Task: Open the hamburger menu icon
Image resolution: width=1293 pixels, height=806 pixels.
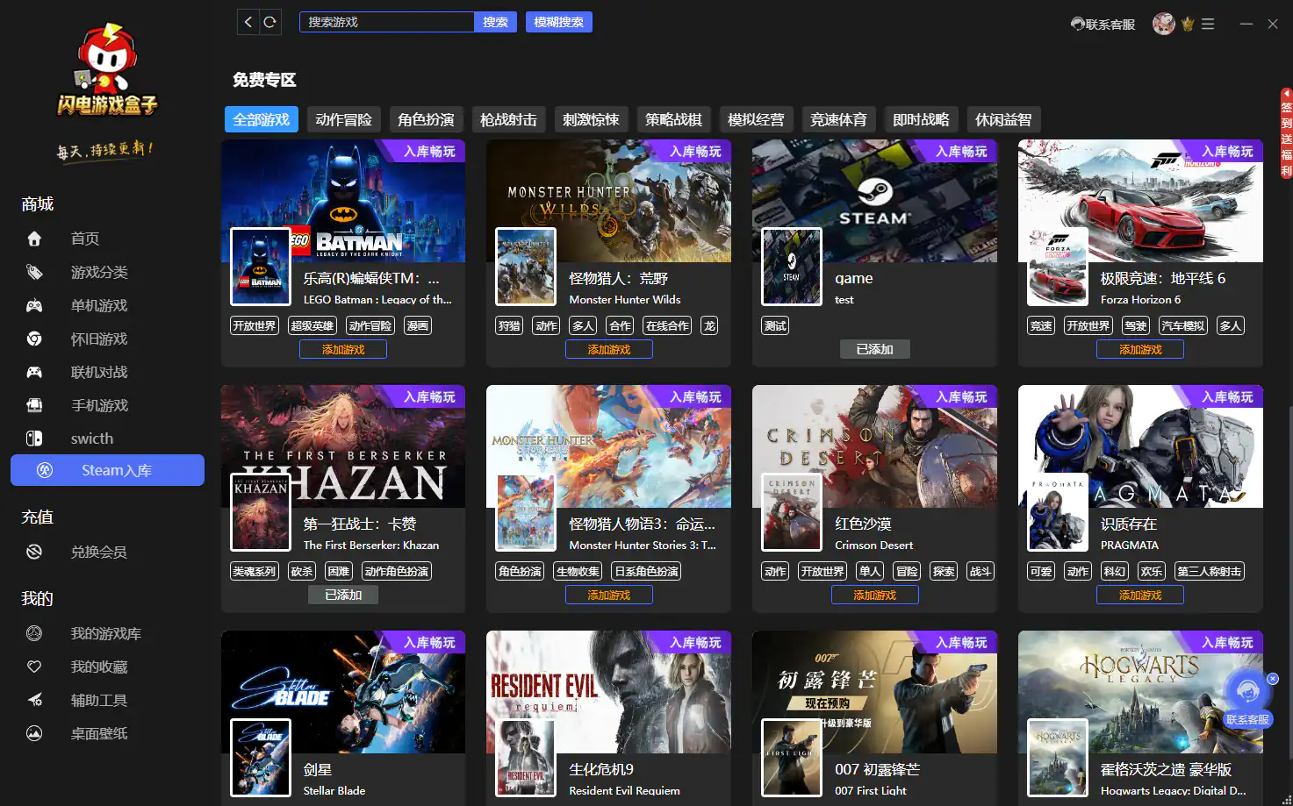Action: (x=1208, y=24)
